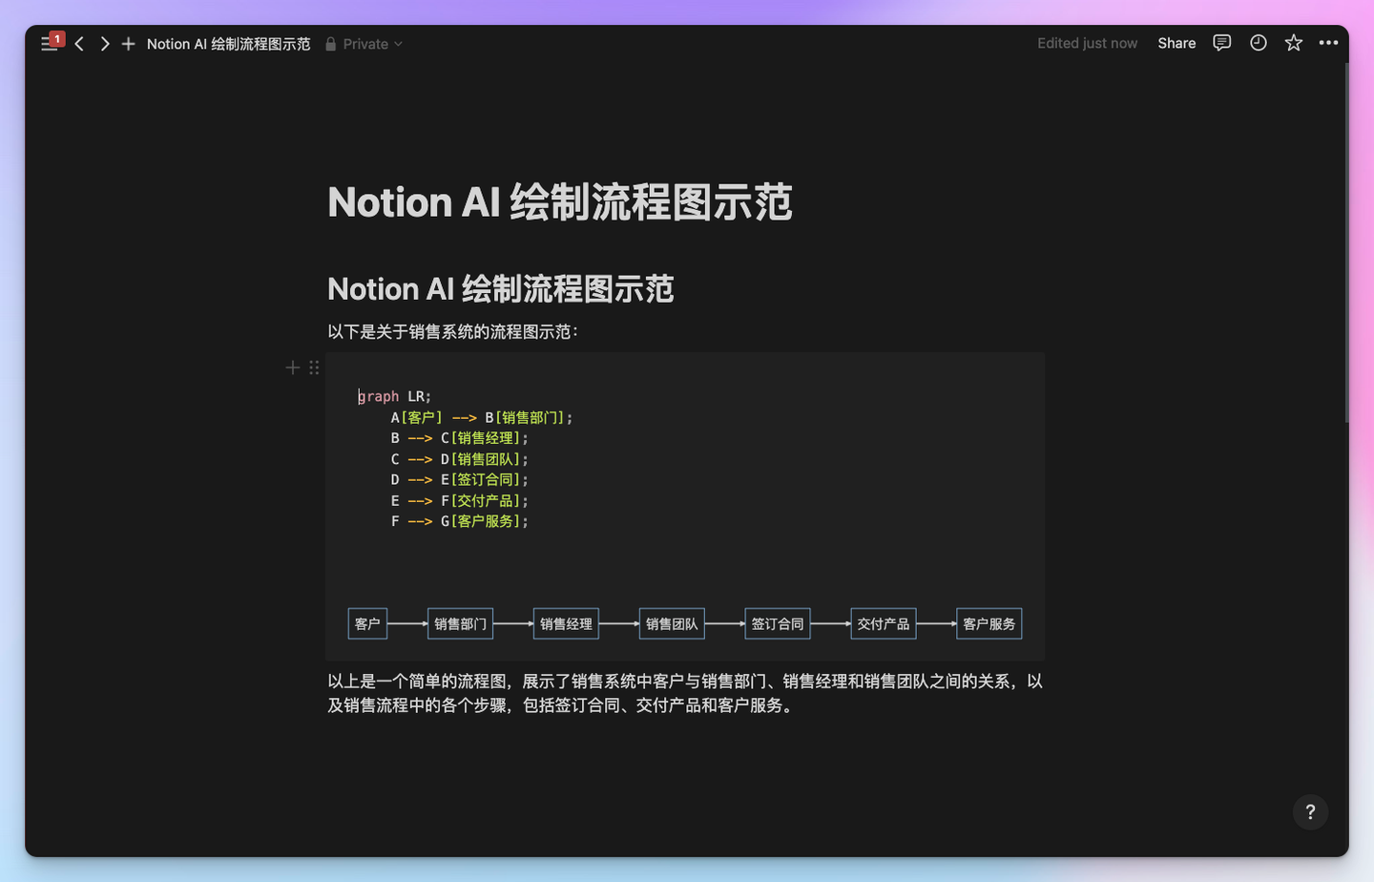Open the more options ellipsis menu
This screenshot has width=1374, height=882.
click(x=1329, y=42)
